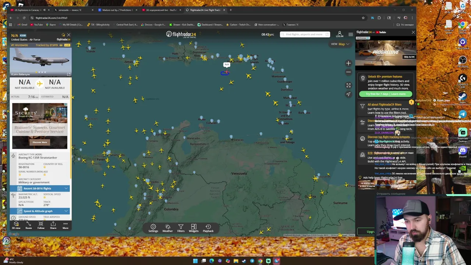Viewport: 471px width, 265px height.
Task: Click Boeing KC-135R Stratotanker aircraft type text
Action: (x=38, y=158)
